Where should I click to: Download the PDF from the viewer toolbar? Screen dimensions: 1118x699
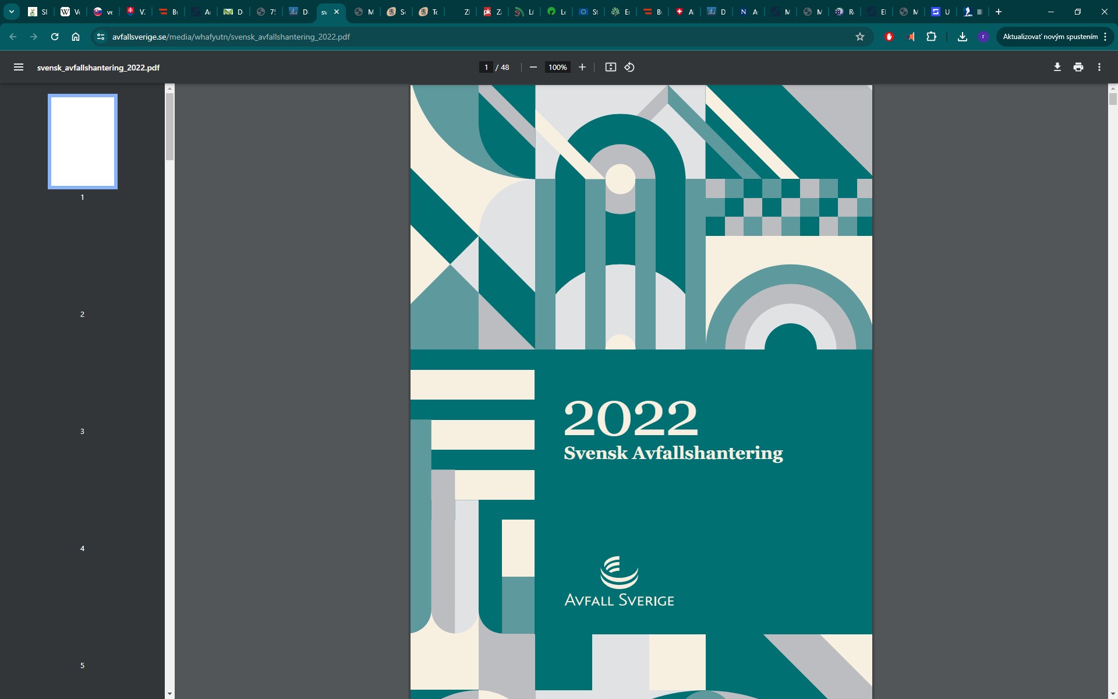coord(1057,68)
